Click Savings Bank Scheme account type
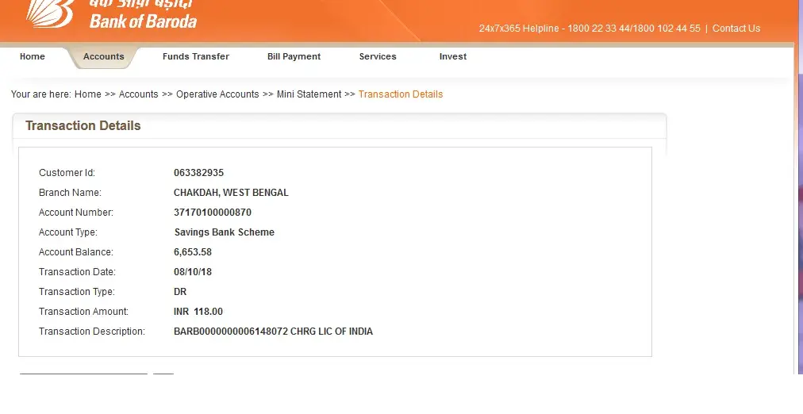 (225, 232)
